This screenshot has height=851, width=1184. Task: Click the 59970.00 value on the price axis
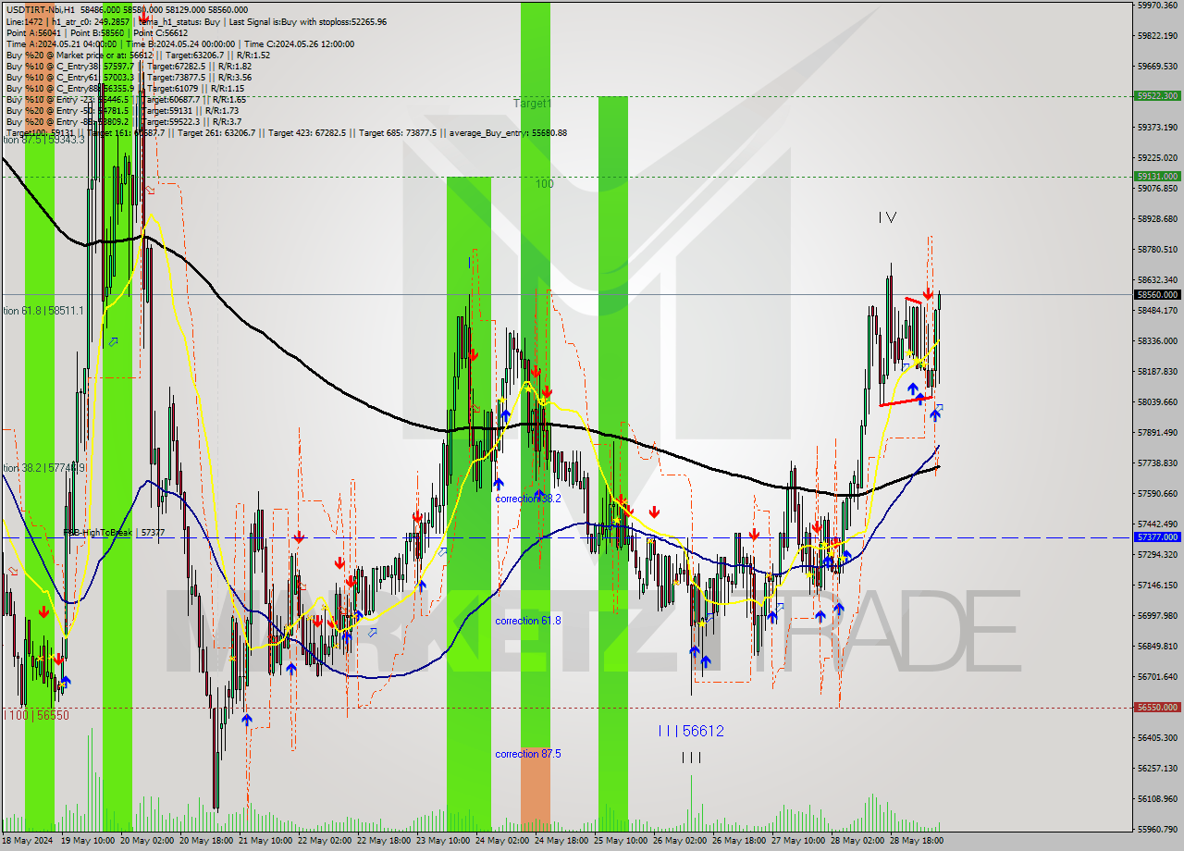(x=1157, y=5)
